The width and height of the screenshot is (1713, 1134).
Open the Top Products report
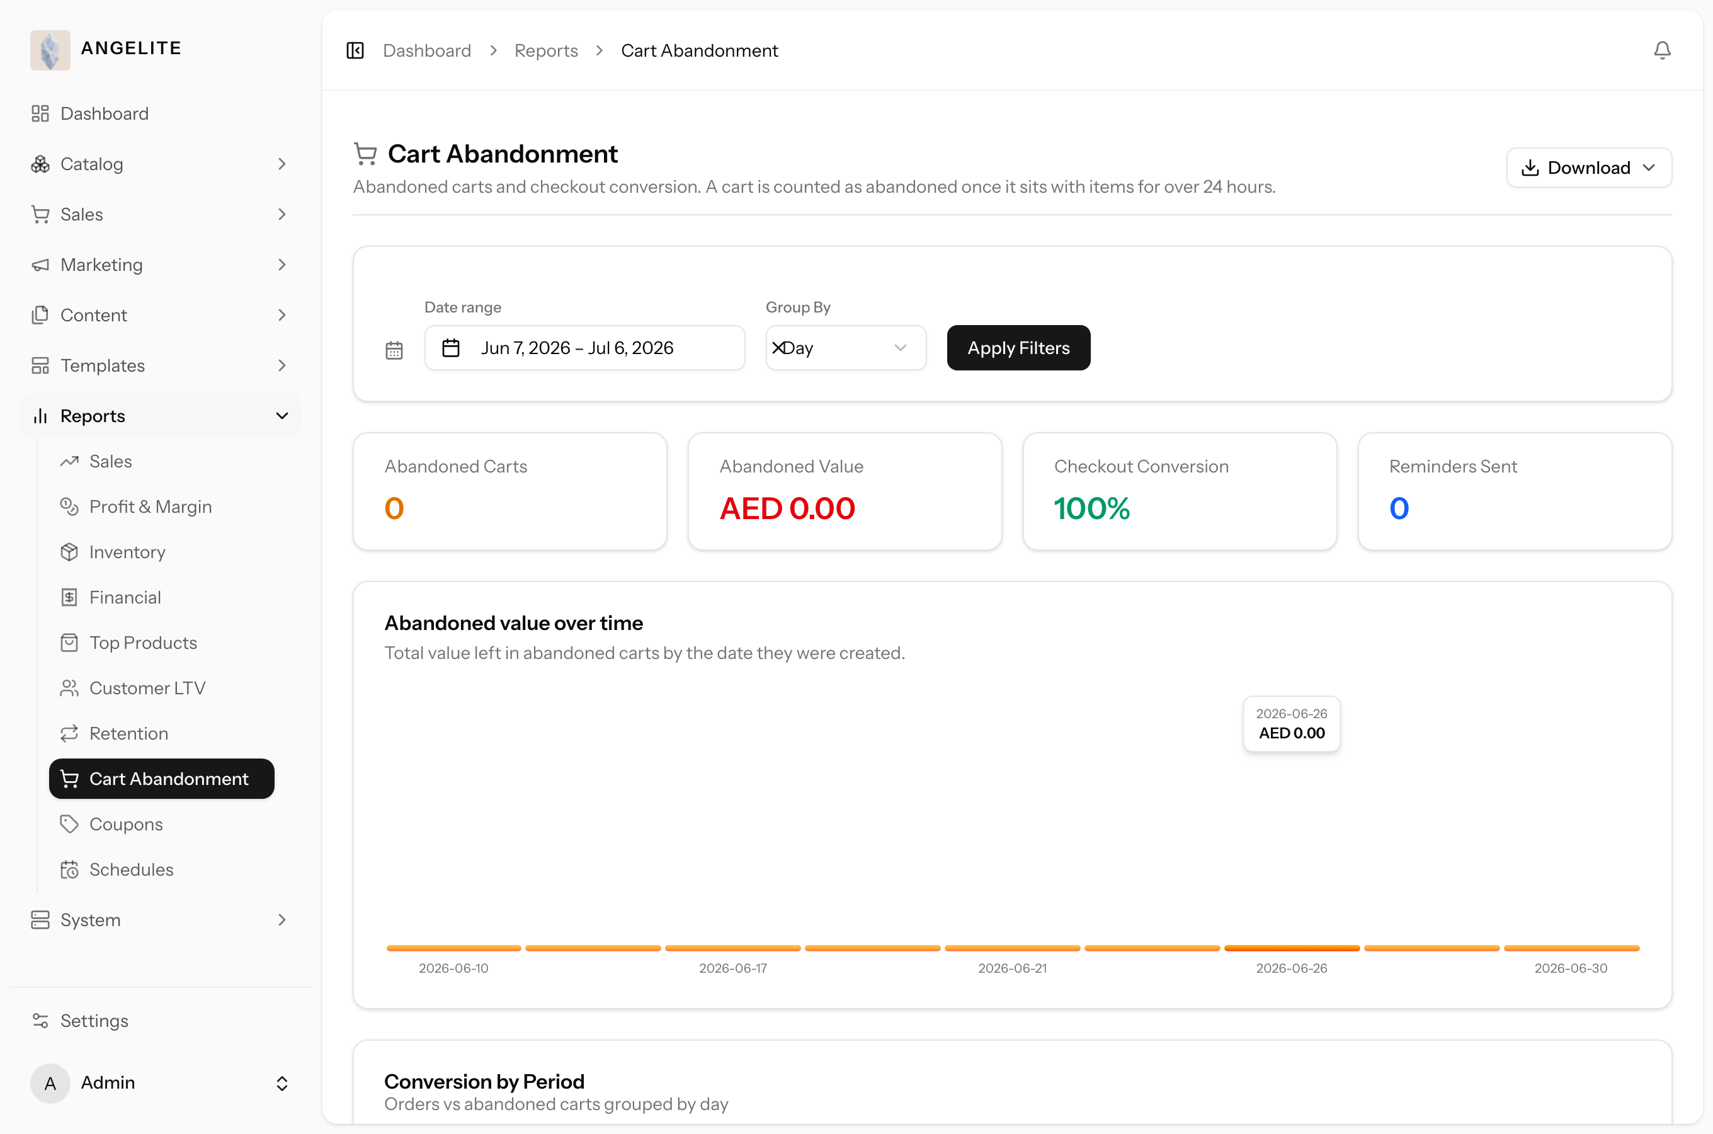click(162, 643)
